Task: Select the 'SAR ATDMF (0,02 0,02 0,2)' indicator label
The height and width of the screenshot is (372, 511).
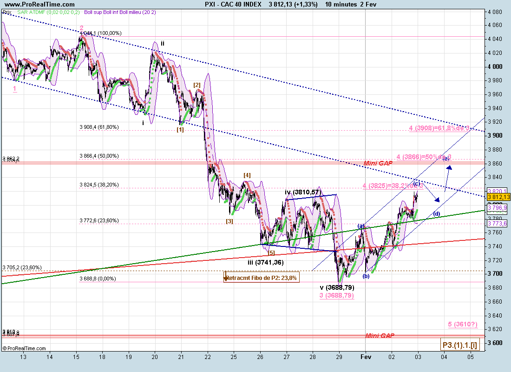Action: [x=48, y=13]
